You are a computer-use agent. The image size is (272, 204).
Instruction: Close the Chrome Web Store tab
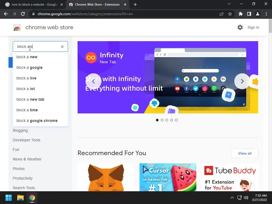tap(125, 5)
